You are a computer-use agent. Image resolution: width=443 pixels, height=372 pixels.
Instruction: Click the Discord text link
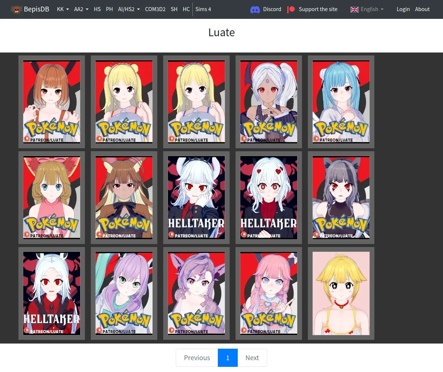tap(272, 9)
